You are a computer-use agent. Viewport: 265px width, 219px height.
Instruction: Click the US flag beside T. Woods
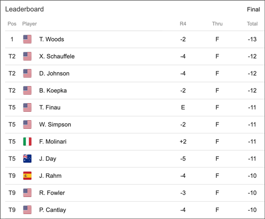click(x=27, y=39)
